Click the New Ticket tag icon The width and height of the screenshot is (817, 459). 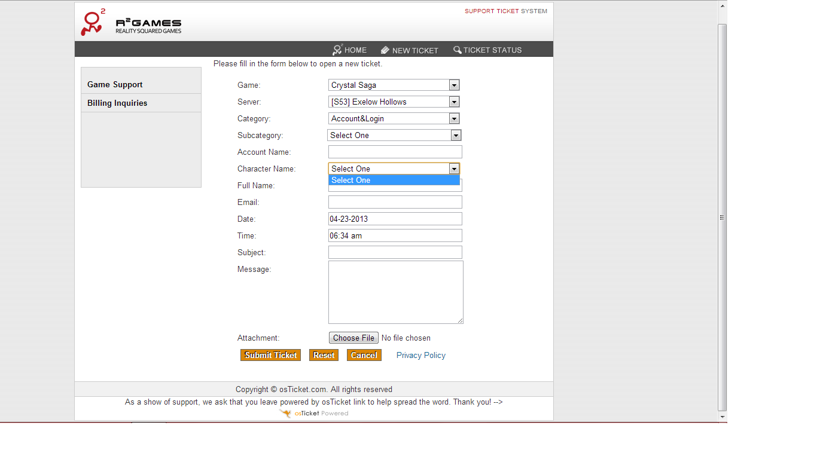(x=385, y=50)
